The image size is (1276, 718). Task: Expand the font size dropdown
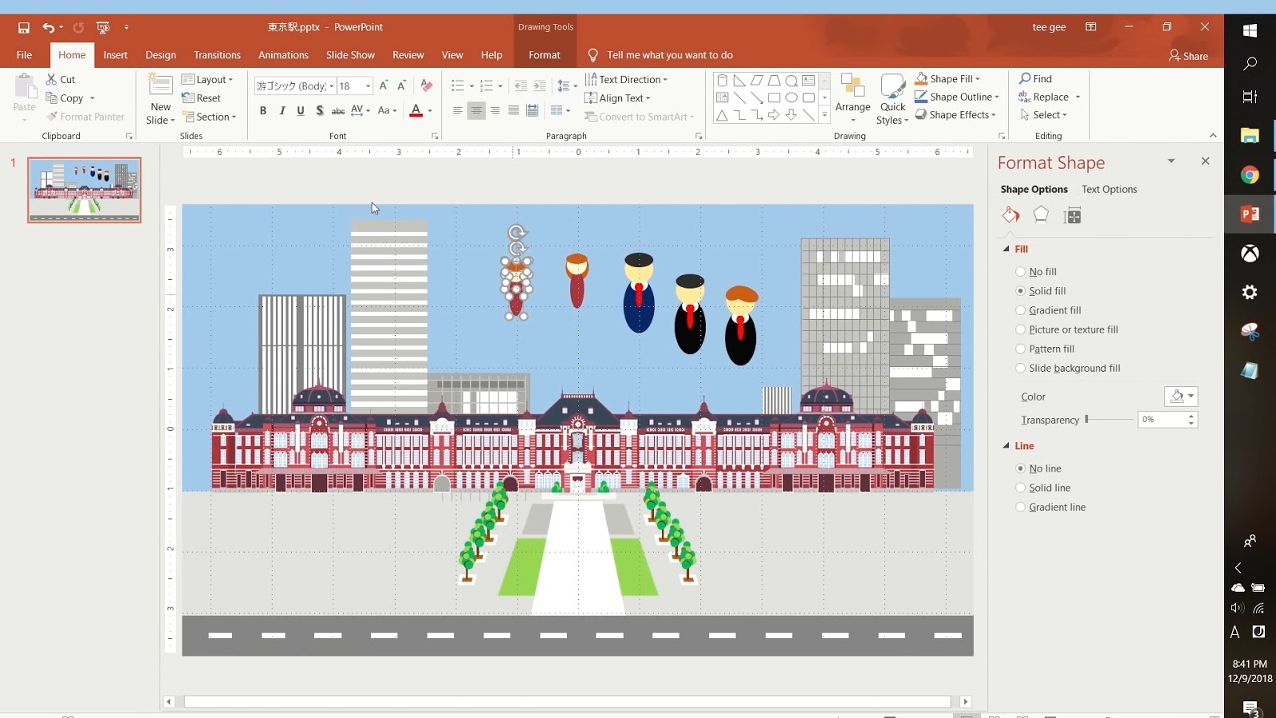368,86
